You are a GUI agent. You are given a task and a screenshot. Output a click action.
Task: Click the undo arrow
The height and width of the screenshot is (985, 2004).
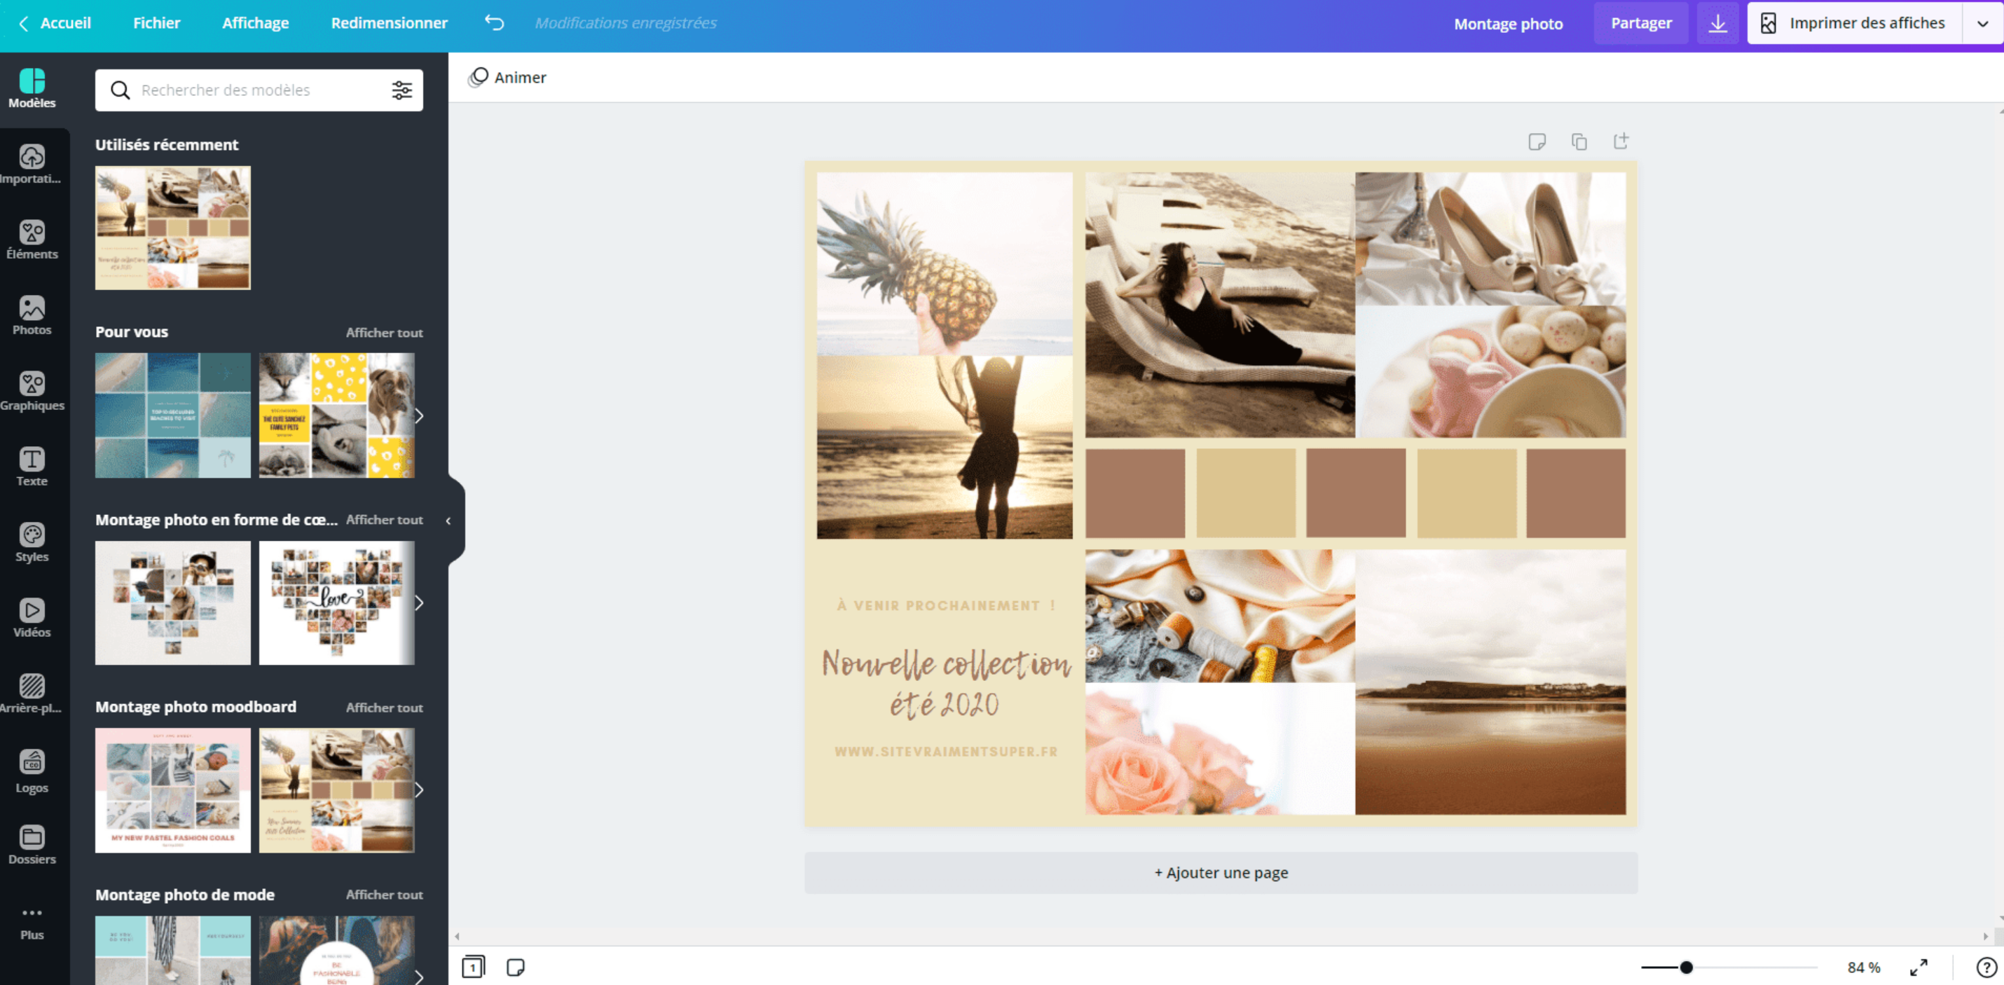[x=493, y=22]
